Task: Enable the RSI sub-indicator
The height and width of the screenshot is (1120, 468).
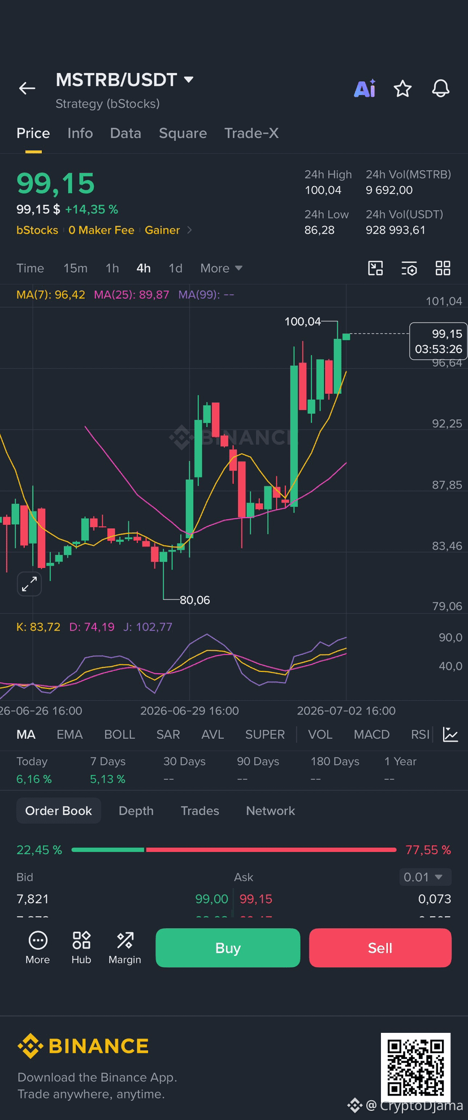Action: click(420, 734)
